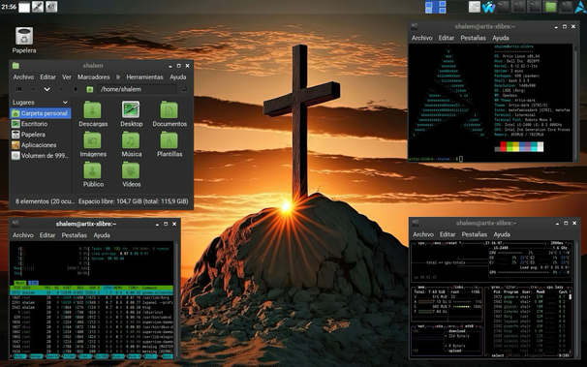Click the Help function key in htop
This screenshot has height=367, width=587.
coord(18,356)
